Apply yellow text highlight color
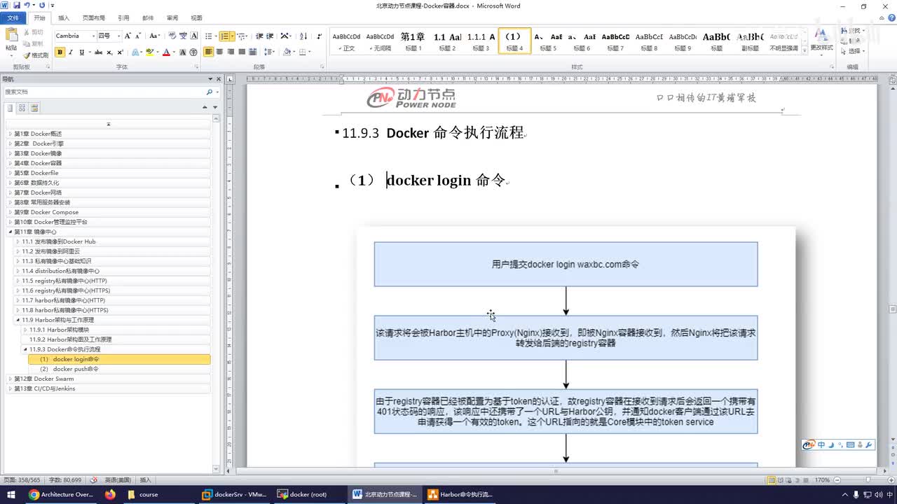 tap(149, 52)
